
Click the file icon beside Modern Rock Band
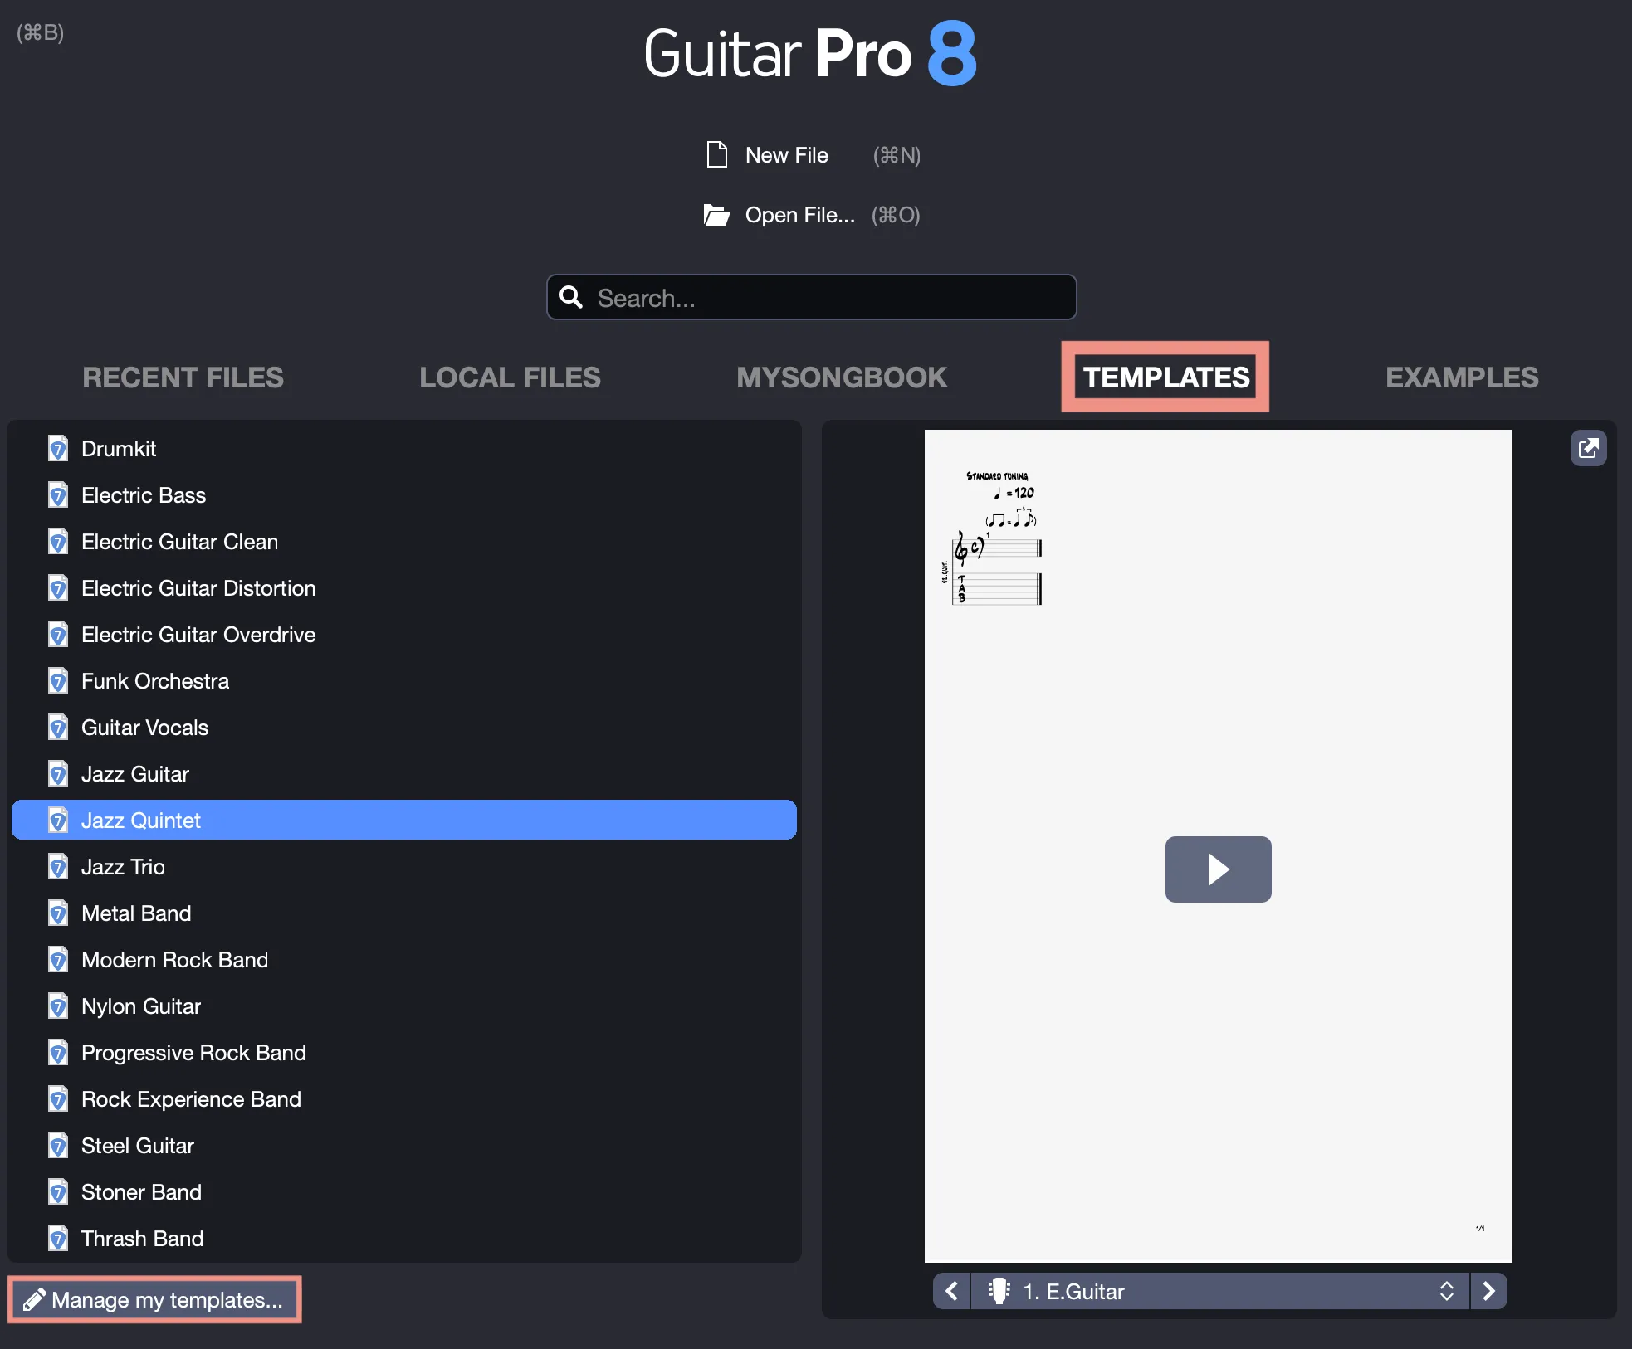pyautogui.click(x=58, y=960)
